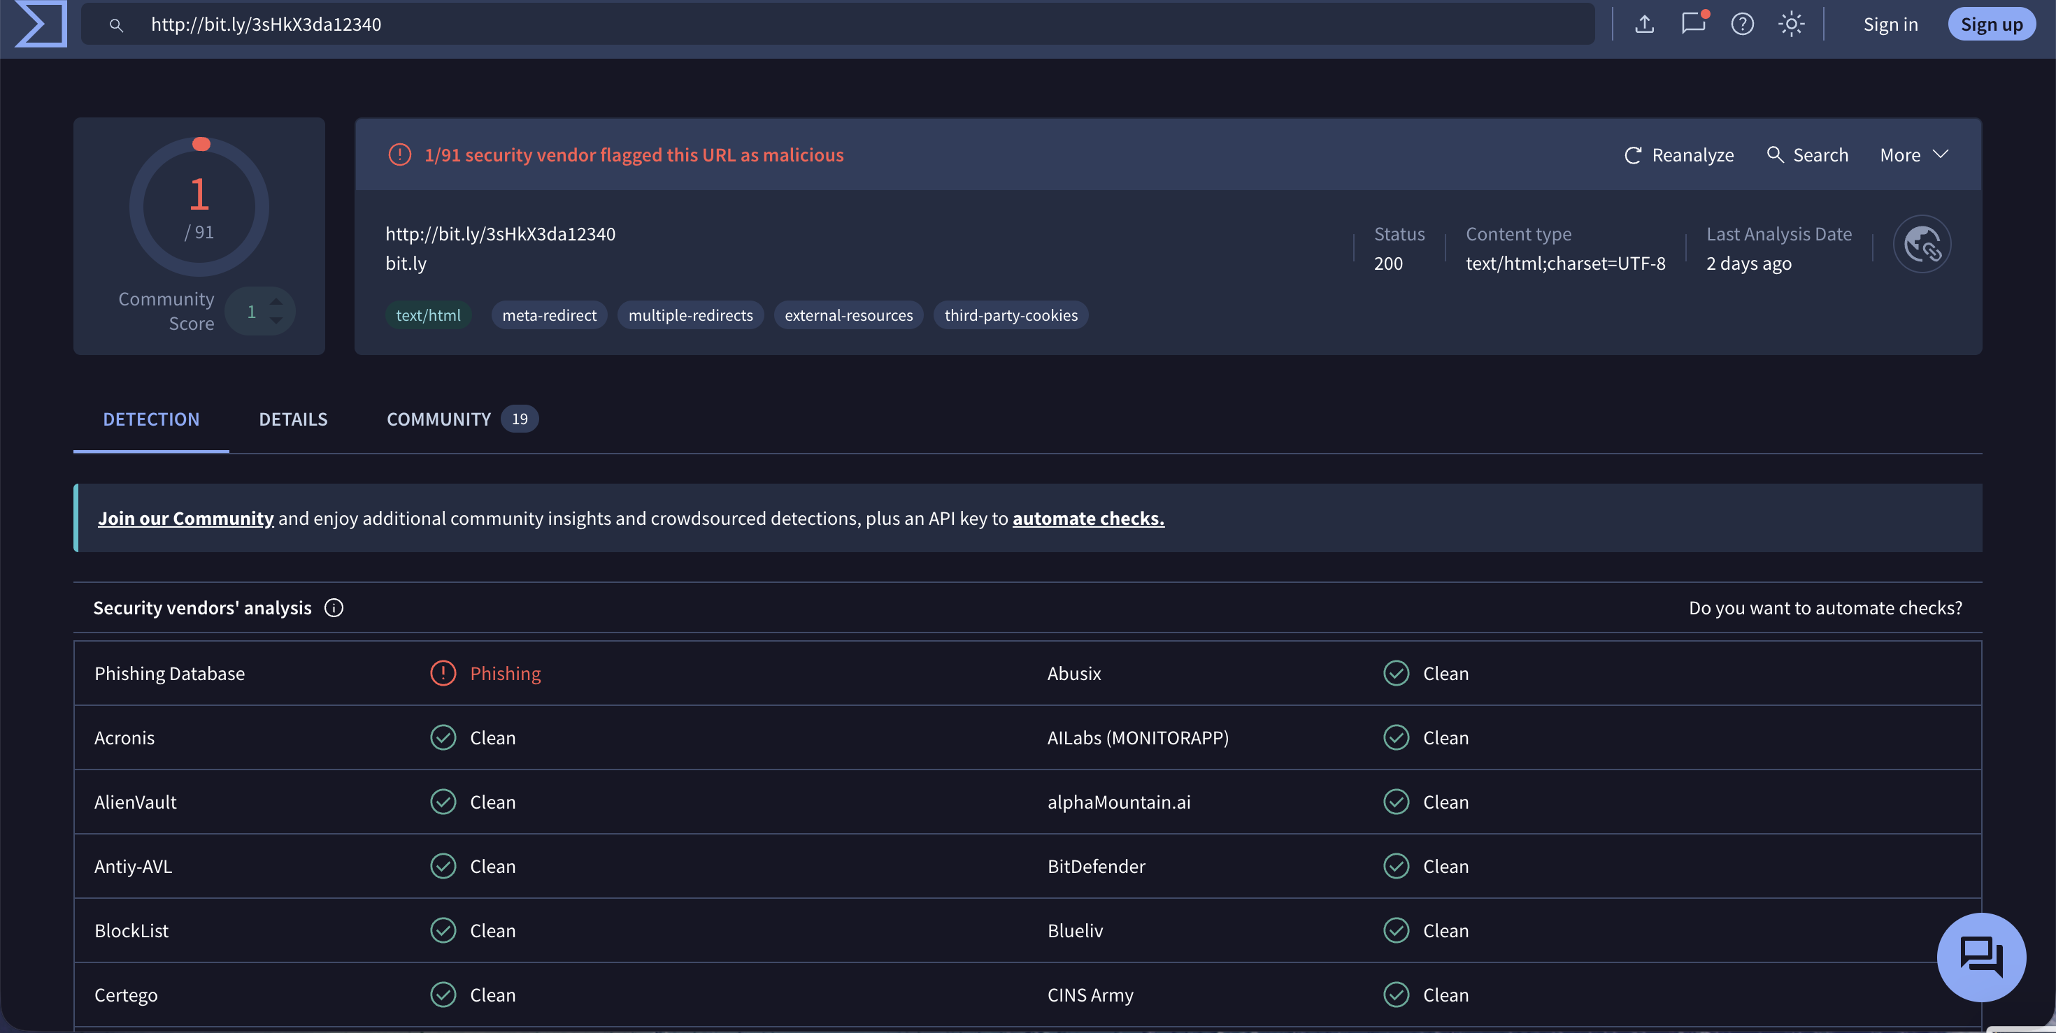Click the URL search input field

pyautogui.click(x=838, y=24)
